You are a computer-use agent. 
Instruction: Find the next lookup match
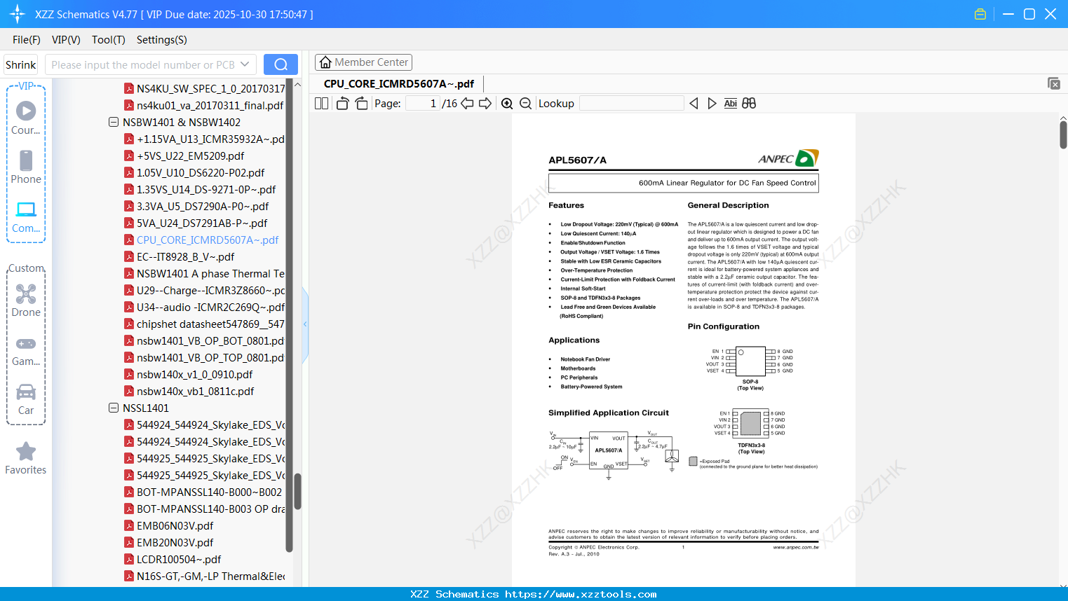(x=712, y=104)
